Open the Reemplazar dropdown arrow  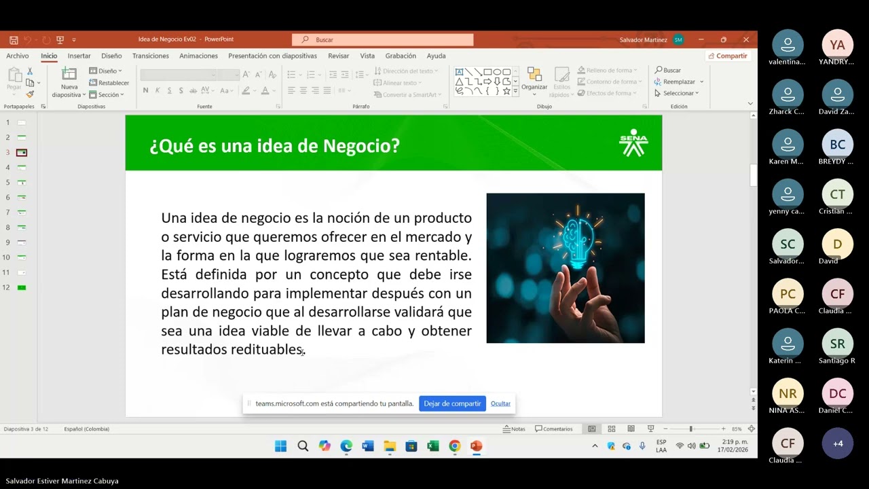tap(701, 81)
